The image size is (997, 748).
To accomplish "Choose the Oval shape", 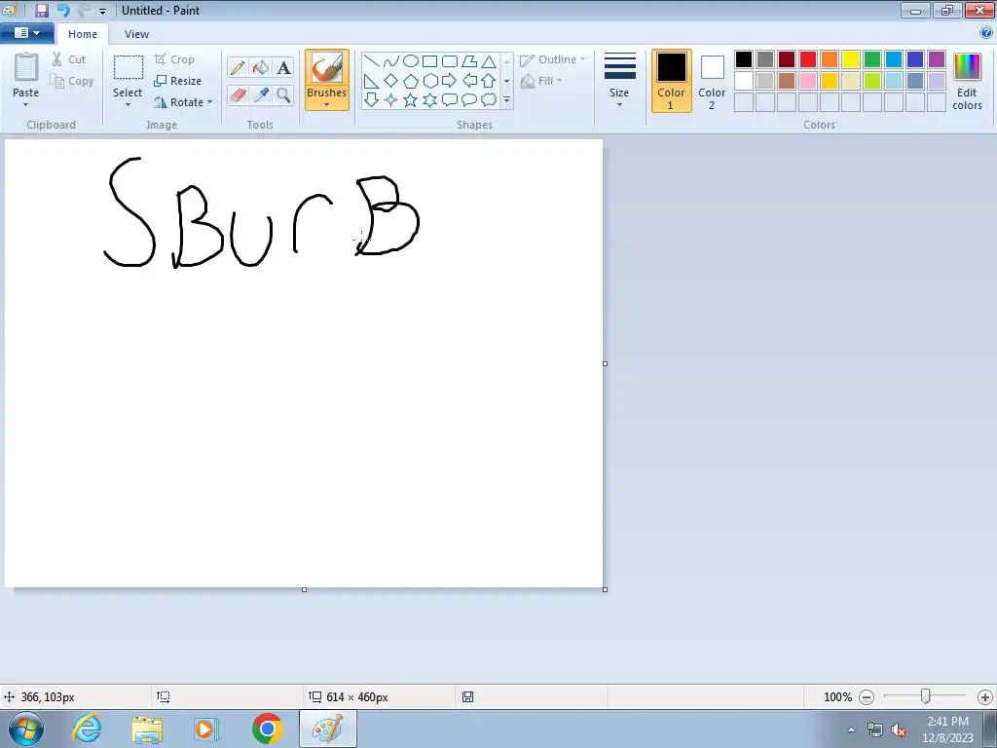I will point(411,61).
